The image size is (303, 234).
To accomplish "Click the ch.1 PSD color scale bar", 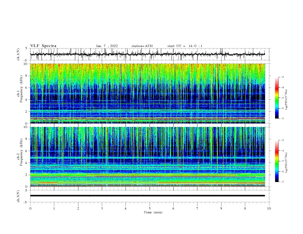I will pyautogui.click(x=277, y=98).
